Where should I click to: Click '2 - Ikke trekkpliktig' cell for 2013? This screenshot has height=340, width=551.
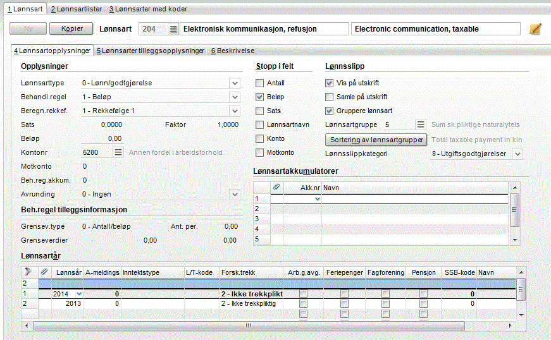(251, 303)
